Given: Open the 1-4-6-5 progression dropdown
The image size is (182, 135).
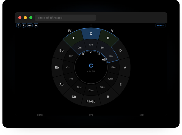Looking at the screenshot, I should (160, 26).
